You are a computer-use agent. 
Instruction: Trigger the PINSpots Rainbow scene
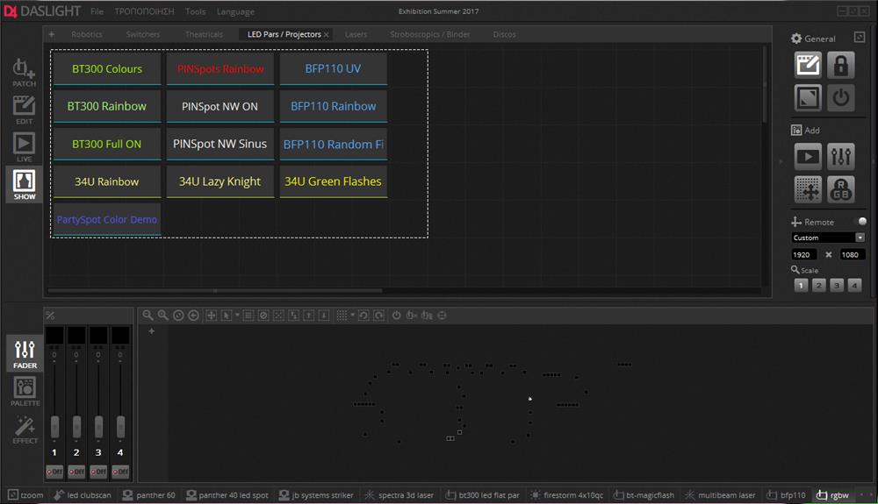coord(220,68)
